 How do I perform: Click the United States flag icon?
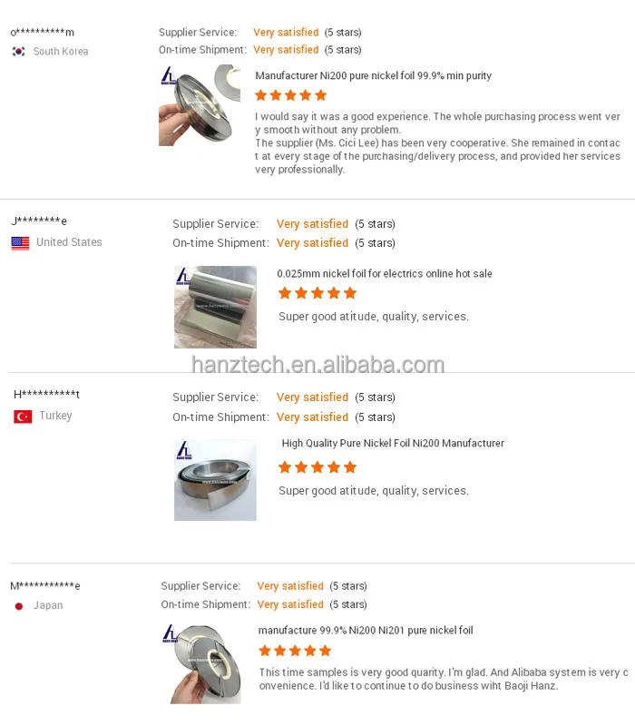tap(20, 243)
